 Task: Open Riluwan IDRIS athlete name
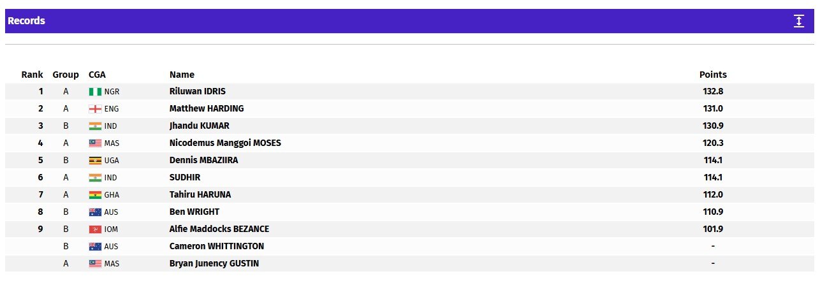pyautogui.click(x=198, y=91)
